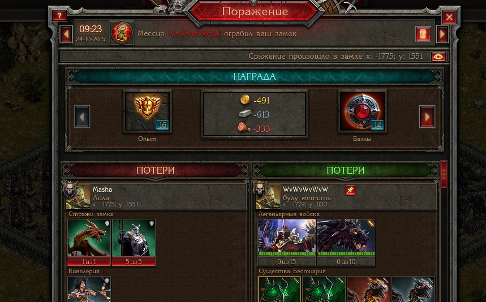Viewport: 486px width, 302px height.
Task: Show battle location with the eye icon
Action: (438, 57)
